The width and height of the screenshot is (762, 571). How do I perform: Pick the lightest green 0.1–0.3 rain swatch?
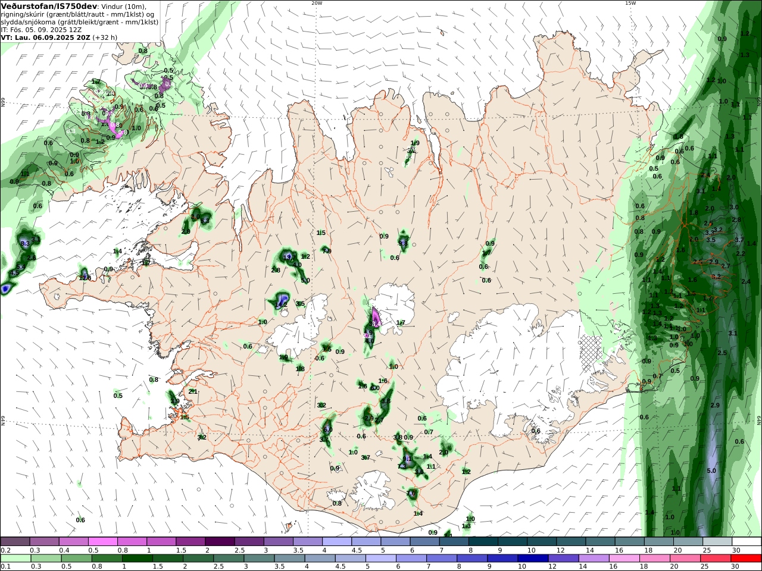click(15, 559)
